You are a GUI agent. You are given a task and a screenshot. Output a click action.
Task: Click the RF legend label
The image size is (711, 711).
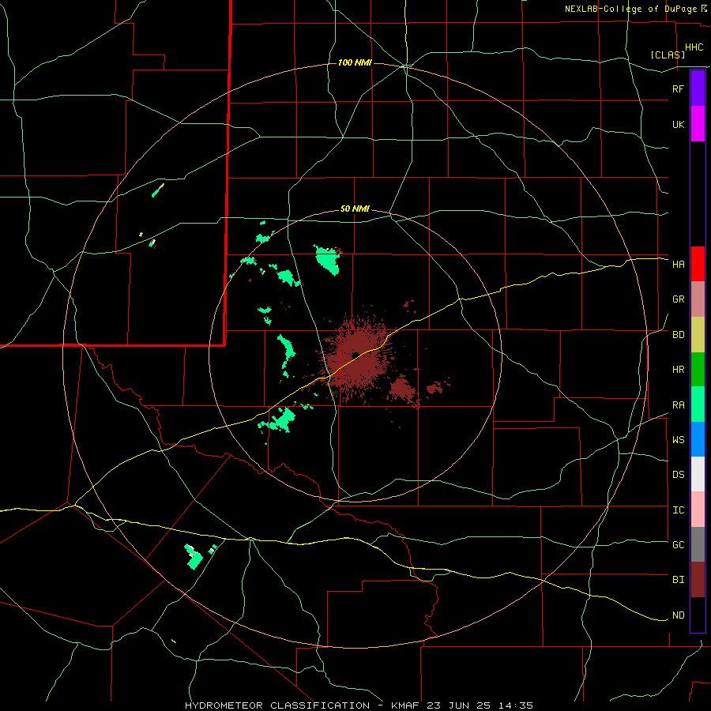point(678,88)
